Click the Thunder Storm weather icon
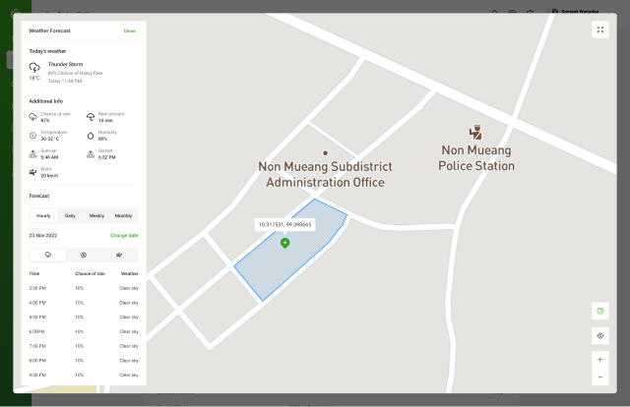 pyautogui.click(x=34, y=68)
